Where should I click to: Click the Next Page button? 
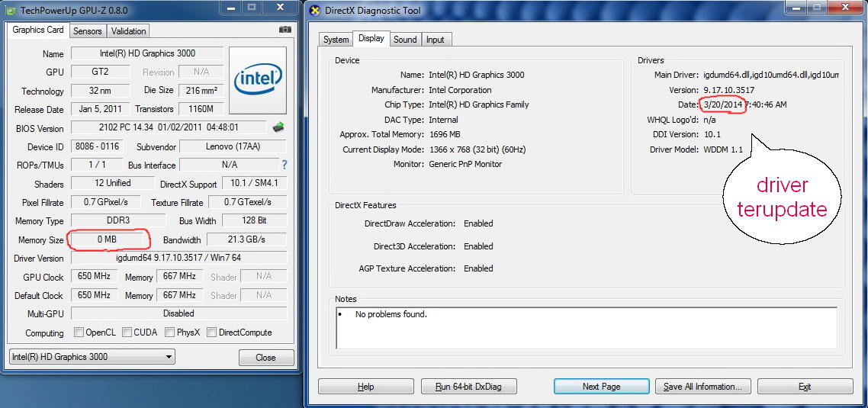[x=601, y=387]
